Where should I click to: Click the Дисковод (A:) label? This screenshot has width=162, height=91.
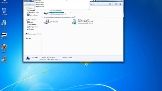pos(54,22)
